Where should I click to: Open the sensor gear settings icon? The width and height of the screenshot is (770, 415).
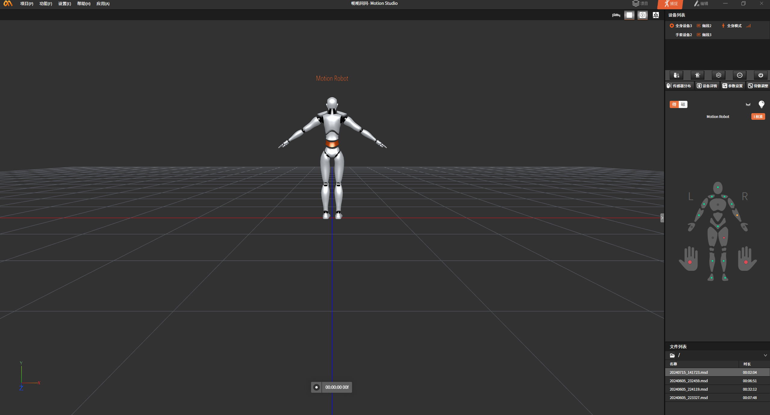[x=719, y=75]
